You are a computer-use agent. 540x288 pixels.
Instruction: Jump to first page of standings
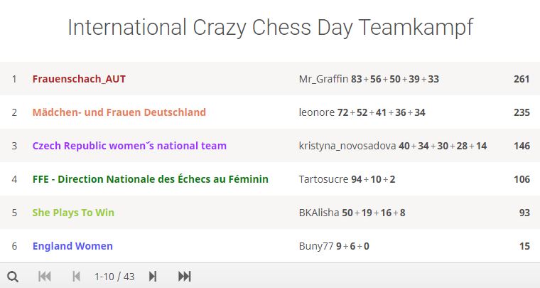(45, 277)
